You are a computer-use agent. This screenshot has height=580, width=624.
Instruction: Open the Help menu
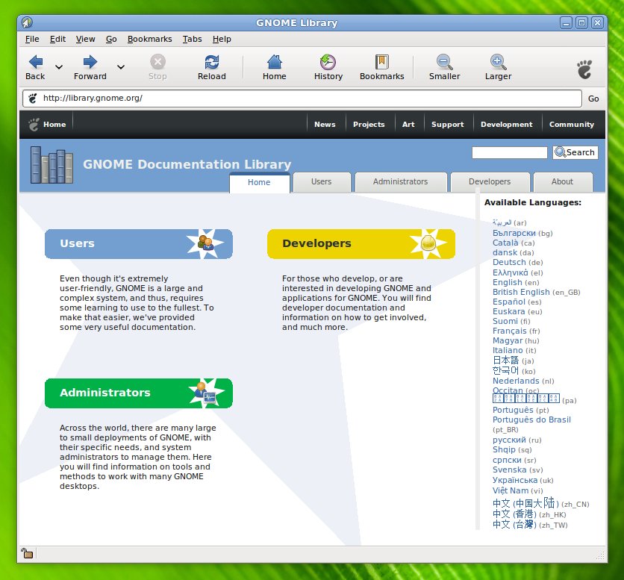click(222, 39)
